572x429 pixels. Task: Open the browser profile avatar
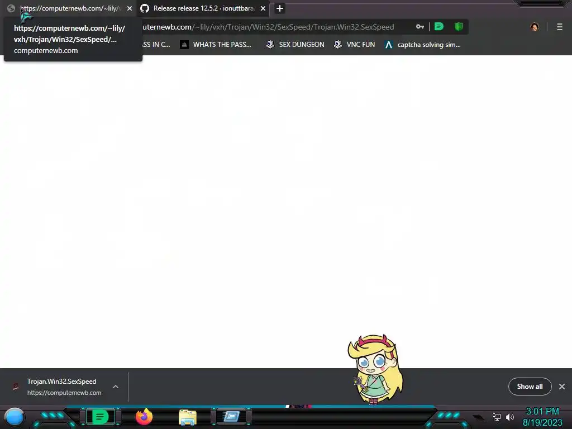[535, 27]
